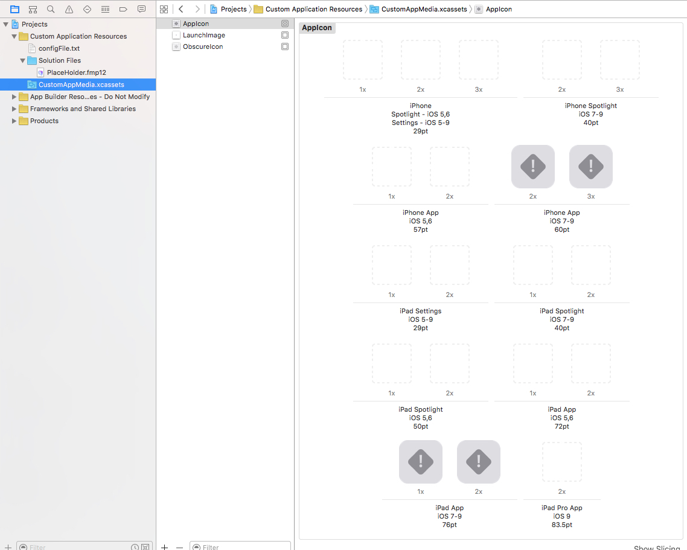Click the Show Slicing button
Image resolution: width=687 pixels, height=550 pixels.
coord(657,547)
